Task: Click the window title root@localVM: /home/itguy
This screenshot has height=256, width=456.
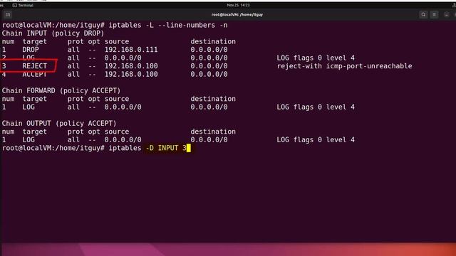Action: tap(237, 14)
